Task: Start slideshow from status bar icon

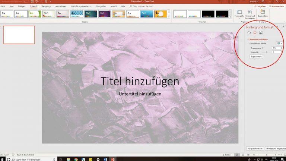Action: pos(254,155)
